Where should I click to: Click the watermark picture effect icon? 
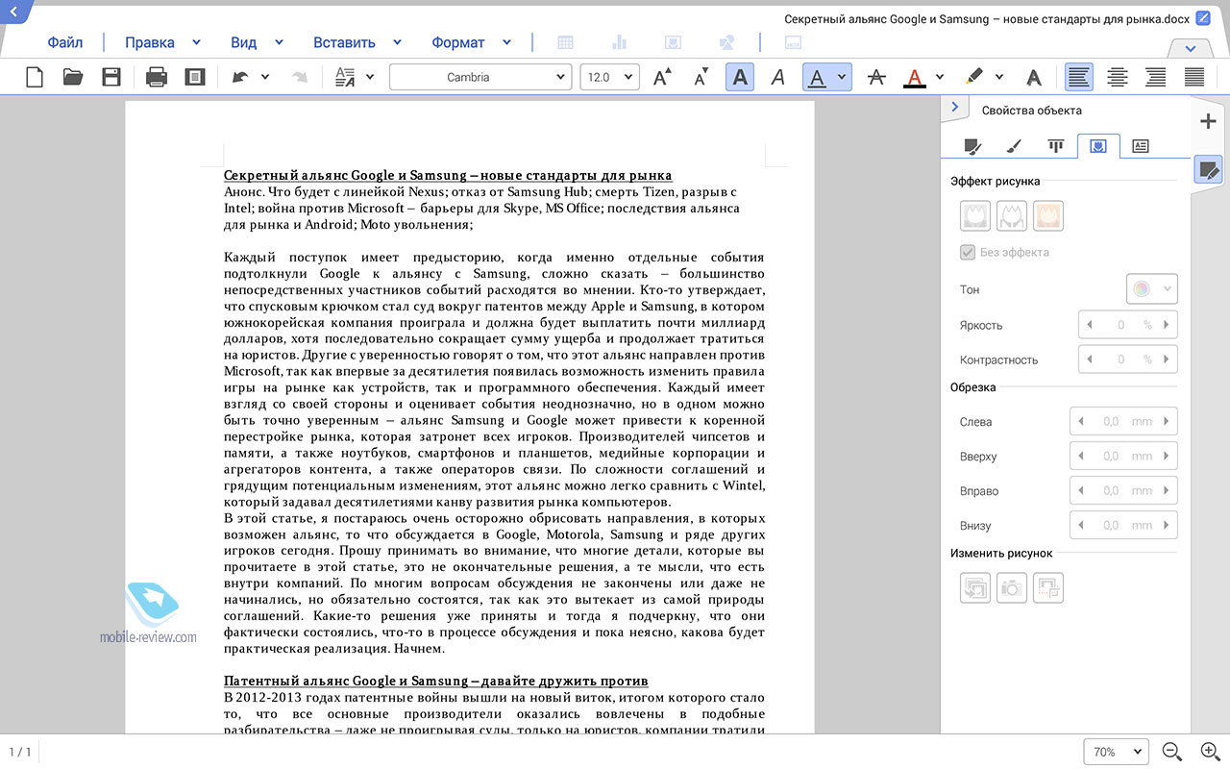(x=1048, y=215)
